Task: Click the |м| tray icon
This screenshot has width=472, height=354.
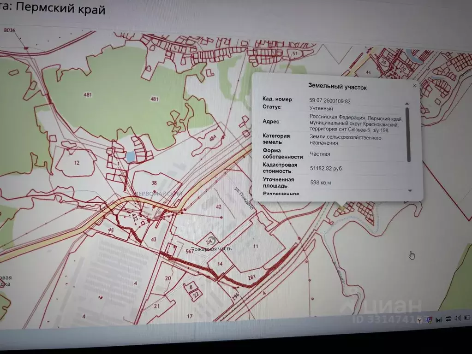Action: (x=439, y=320)
